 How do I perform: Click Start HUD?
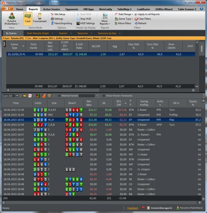84,14
